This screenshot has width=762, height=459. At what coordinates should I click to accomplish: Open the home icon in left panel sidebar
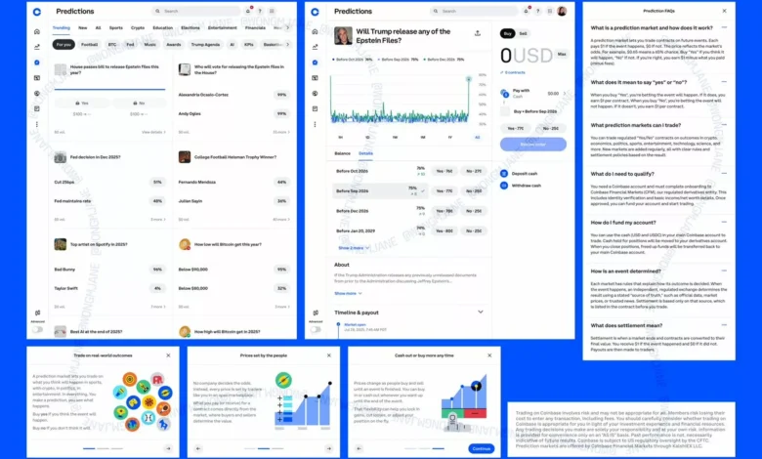click(x=37, y=30)
